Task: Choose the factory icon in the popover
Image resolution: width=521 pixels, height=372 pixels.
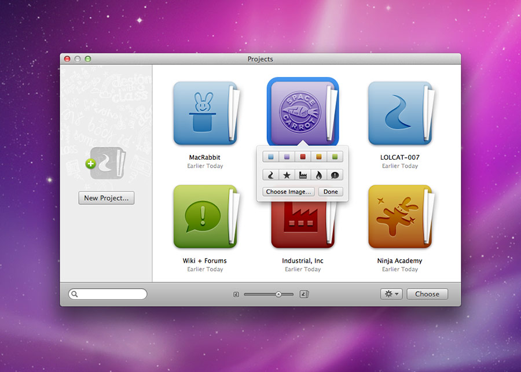Action: pyautogui.click(x=303, y=175)
